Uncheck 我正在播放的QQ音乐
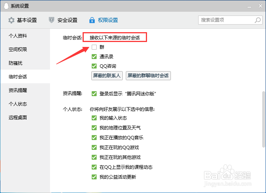The height and width of the screenshot is (193, 266). 94,137
